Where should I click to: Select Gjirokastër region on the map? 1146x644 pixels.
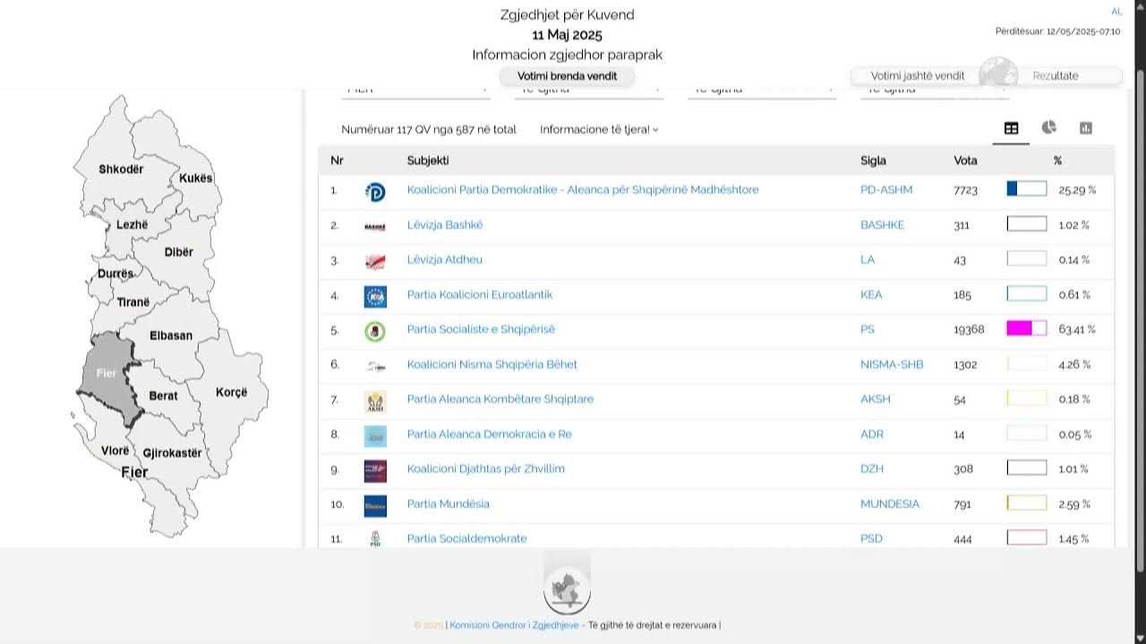coord(173,453)
